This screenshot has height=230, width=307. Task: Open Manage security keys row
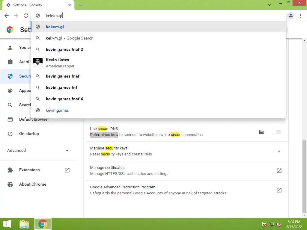186,151
